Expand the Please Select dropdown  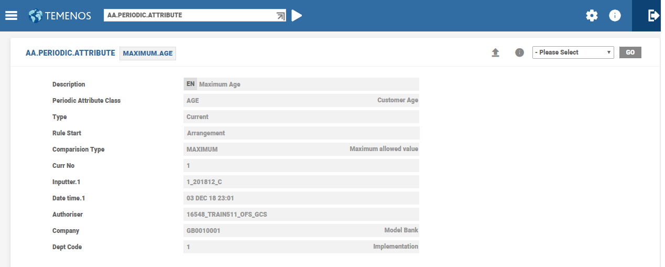(573, 52)
